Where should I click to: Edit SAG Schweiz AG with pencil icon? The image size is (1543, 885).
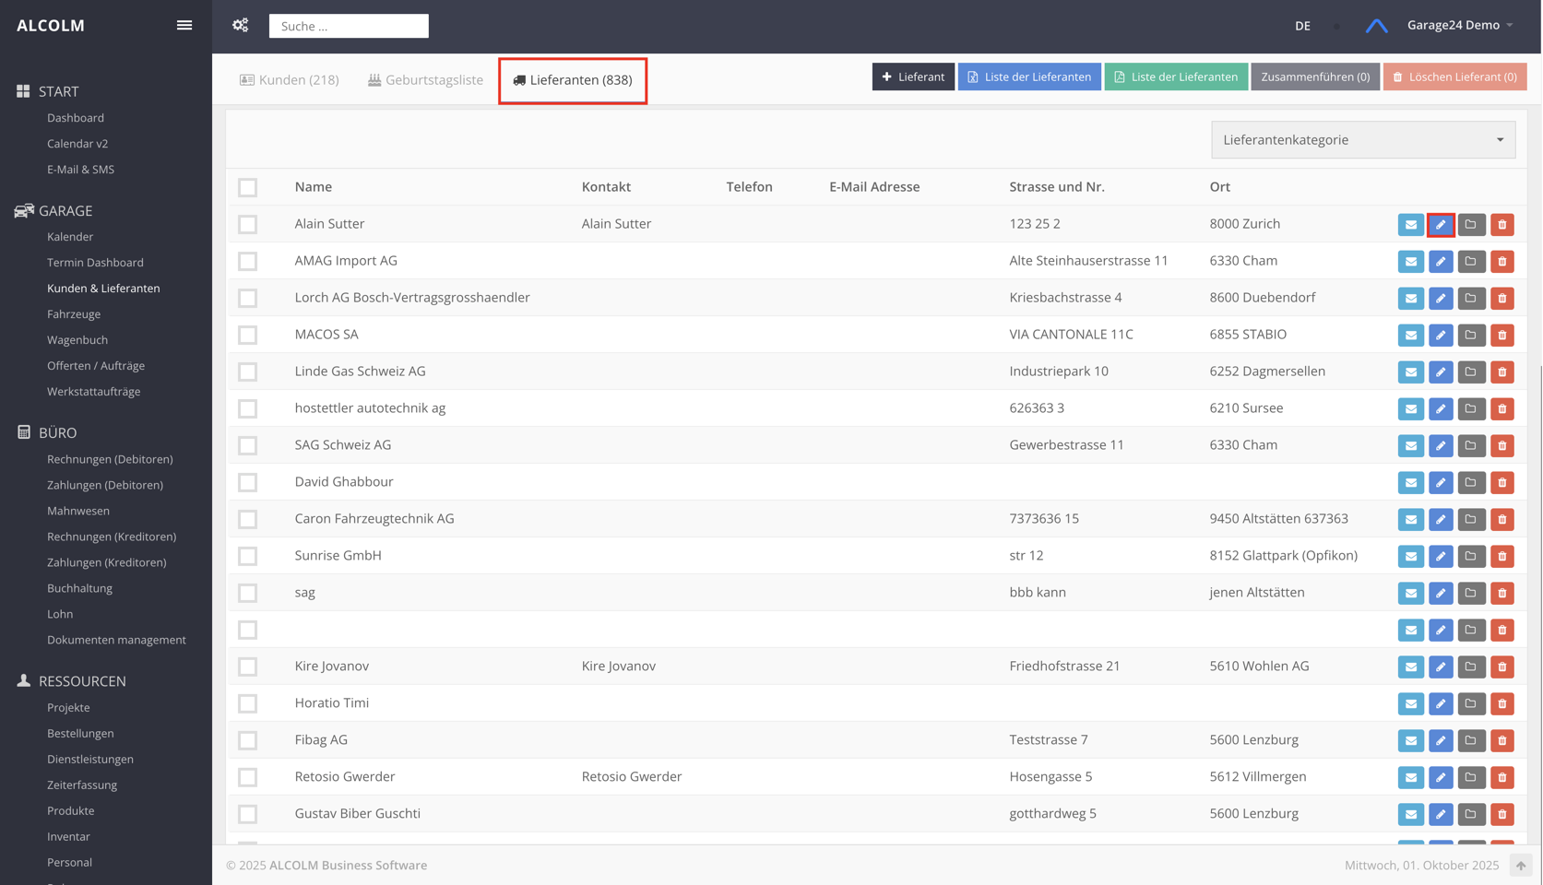[x=1441, y=445]
